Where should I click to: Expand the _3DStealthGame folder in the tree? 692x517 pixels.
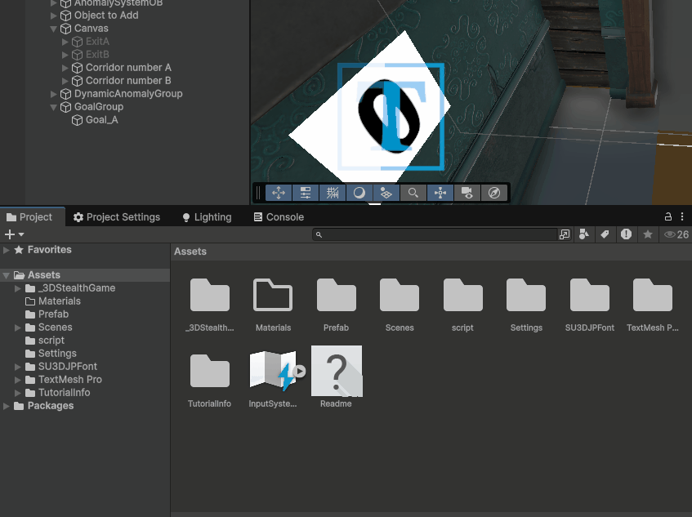18,288
